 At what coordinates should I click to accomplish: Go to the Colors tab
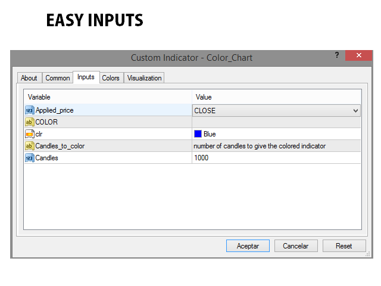pos(111,78)
